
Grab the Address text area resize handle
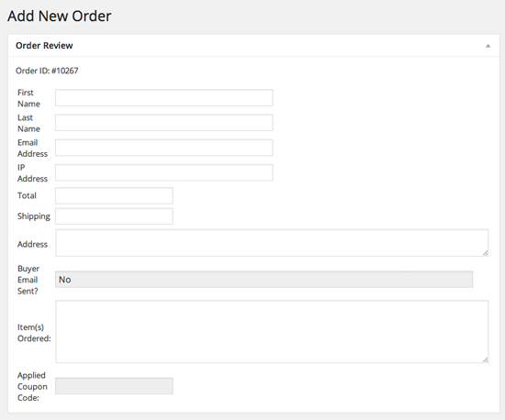click(486, 253)
